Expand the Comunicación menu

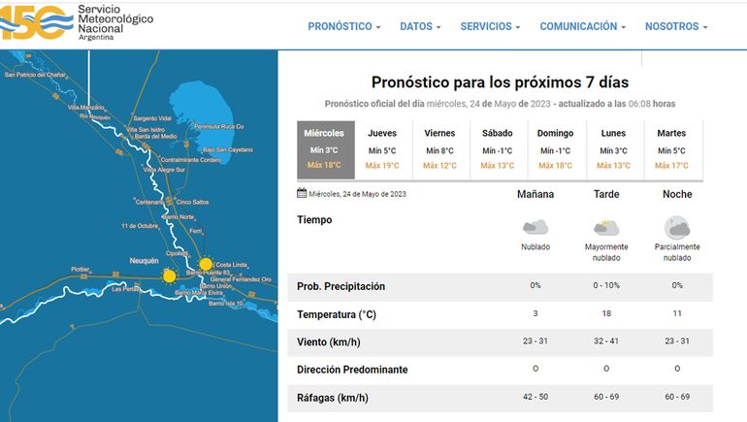point(582,26)
